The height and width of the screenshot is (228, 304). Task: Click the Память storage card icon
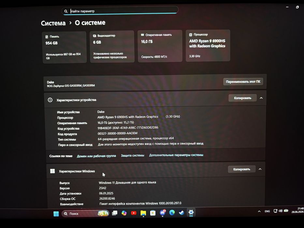[47, 36]
